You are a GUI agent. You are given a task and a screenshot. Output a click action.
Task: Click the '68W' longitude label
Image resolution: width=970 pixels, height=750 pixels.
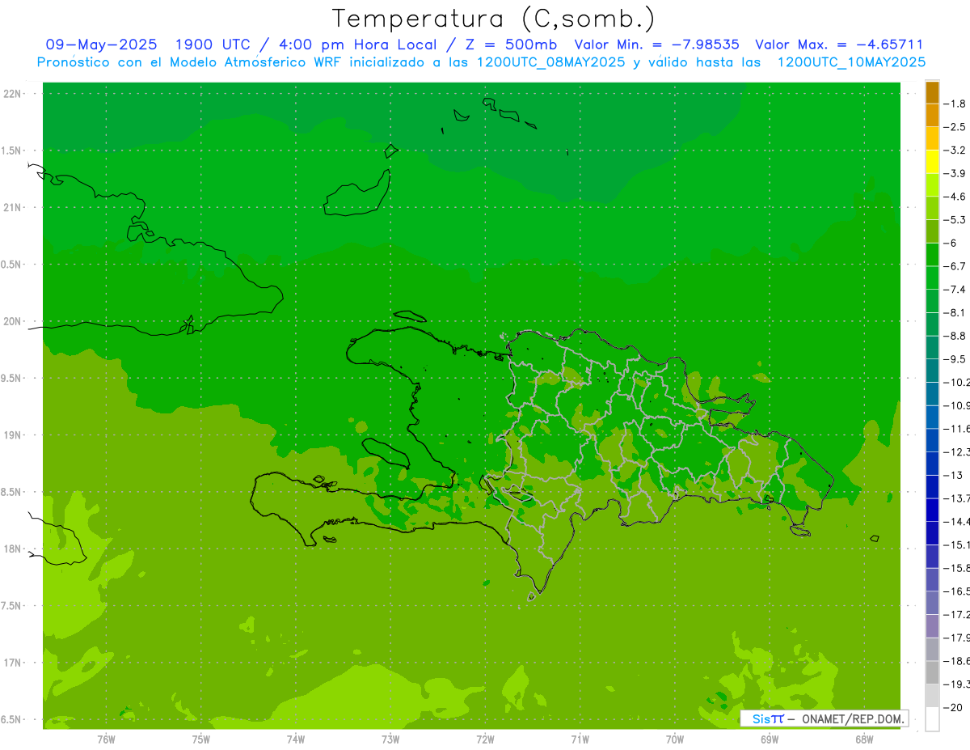pos(864,739)
